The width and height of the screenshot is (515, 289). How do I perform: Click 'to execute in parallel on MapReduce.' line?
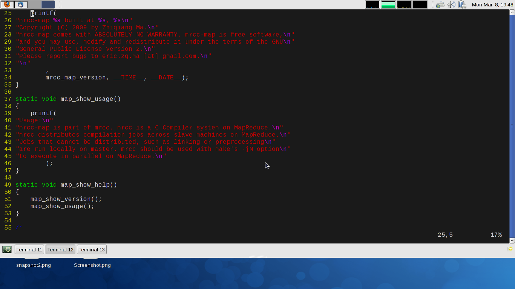91,156
